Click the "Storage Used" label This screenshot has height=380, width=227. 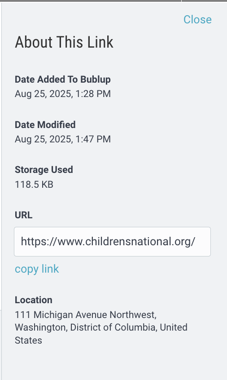(x=44, y=170)
